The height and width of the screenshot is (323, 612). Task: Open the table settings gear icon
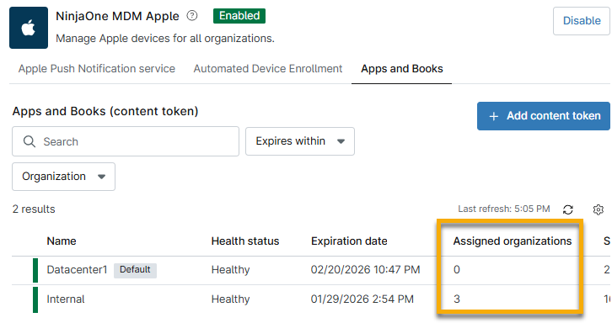click(x=598, y=209)
